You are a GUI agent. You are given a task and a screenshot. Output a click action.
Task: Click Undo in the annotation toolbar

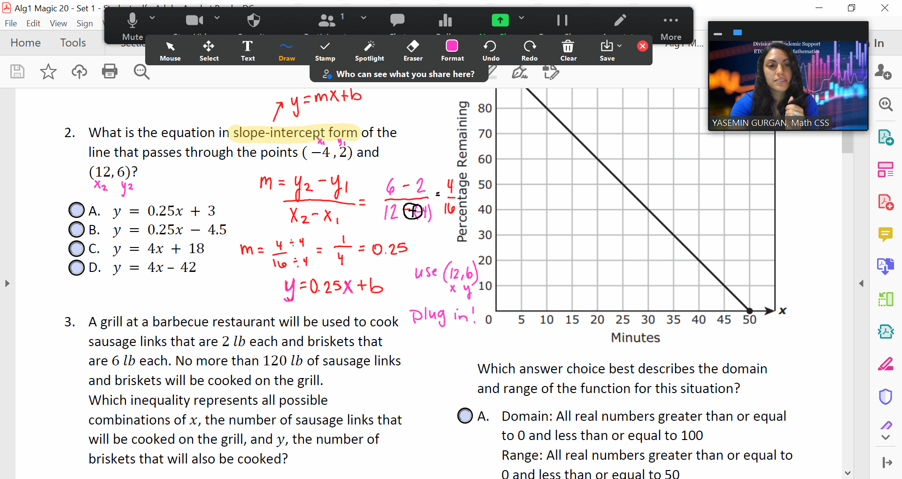(490, 50)
